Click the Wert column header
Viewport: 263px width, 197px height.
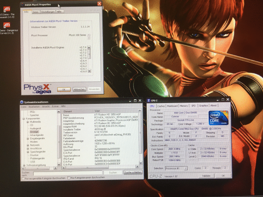coord(116,111)
